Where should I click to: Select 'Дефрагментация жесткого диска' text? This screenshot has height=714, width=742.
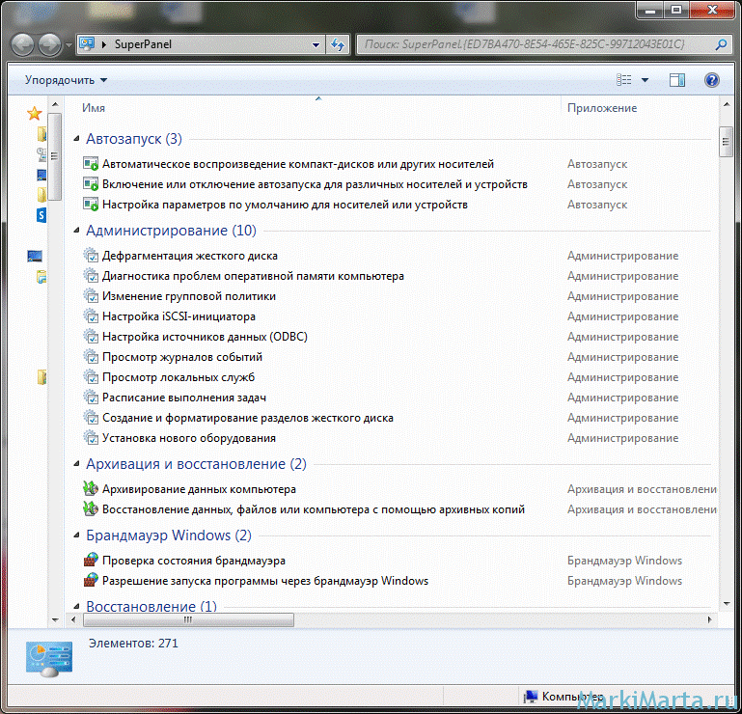(x=190, y=256)
